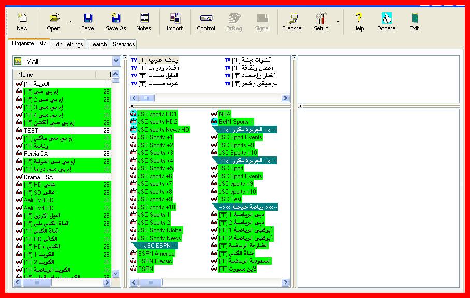Expand the Open button dropdown arrow
Viewport: 470px width, 298px height.
(x=70, y=22)
